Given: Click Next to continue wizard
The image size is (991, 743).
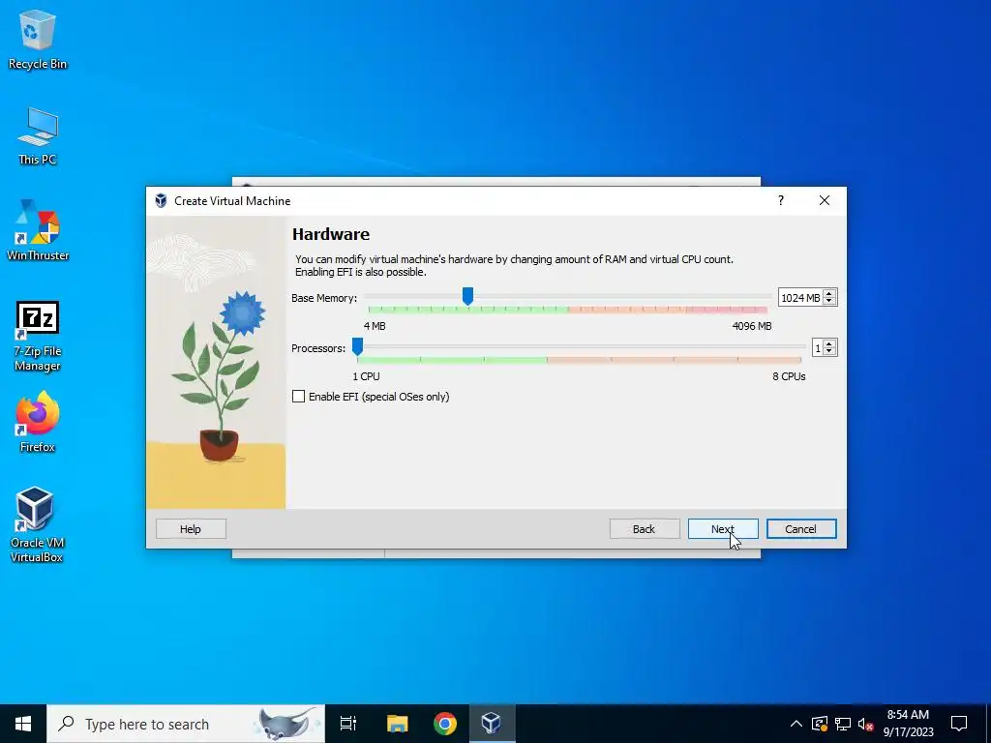Looking at the screenshot, I should click(x=722, y=529).
